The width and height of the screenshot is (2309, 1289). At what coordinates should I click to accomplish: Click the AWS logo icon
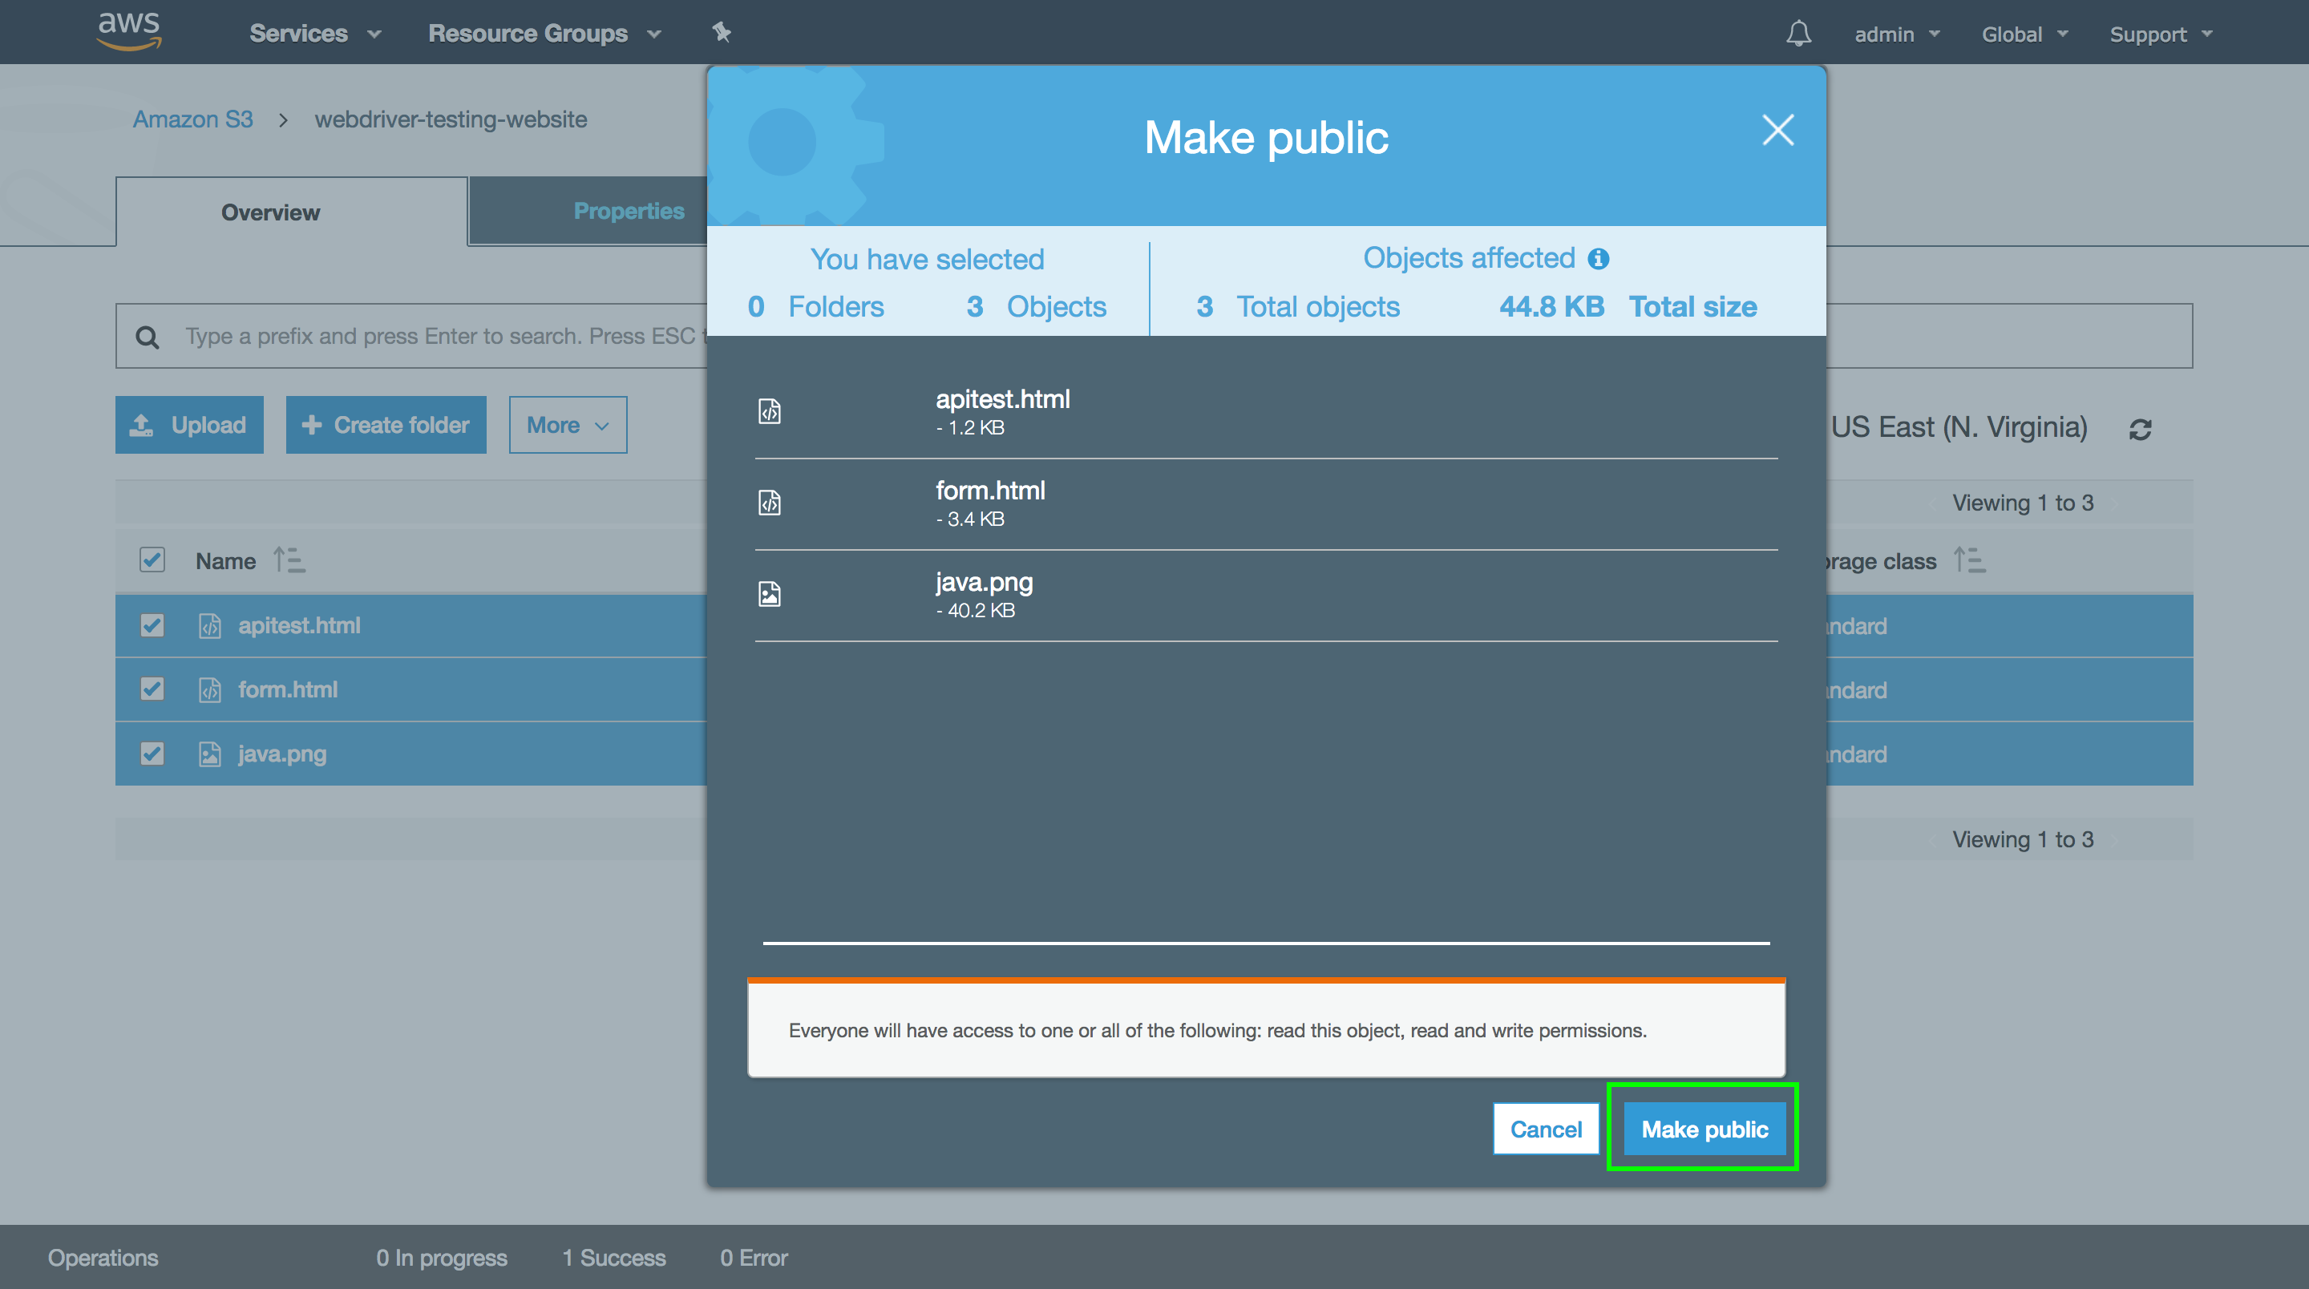coord(129,30)
